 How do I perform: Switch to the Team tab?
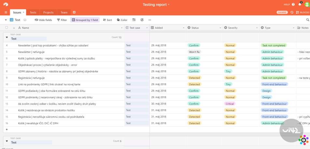coord(64,12)
